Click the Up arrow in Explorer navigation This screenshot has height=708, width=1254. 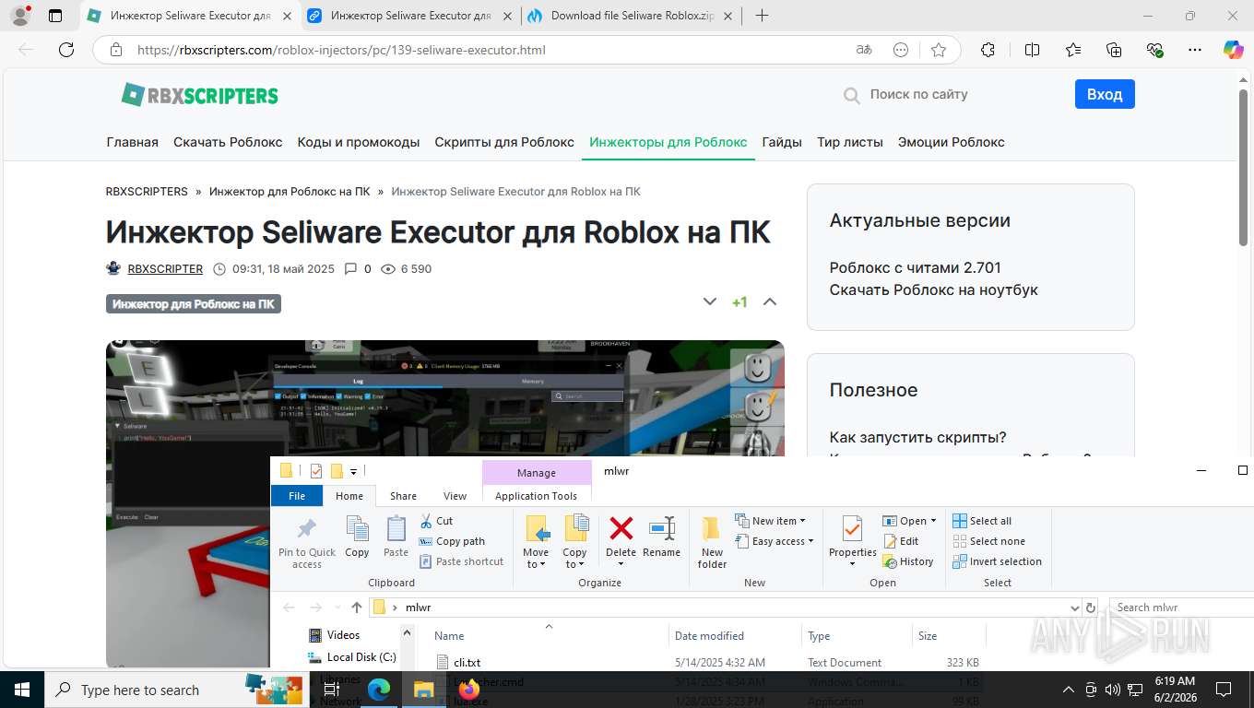[357, 608]
